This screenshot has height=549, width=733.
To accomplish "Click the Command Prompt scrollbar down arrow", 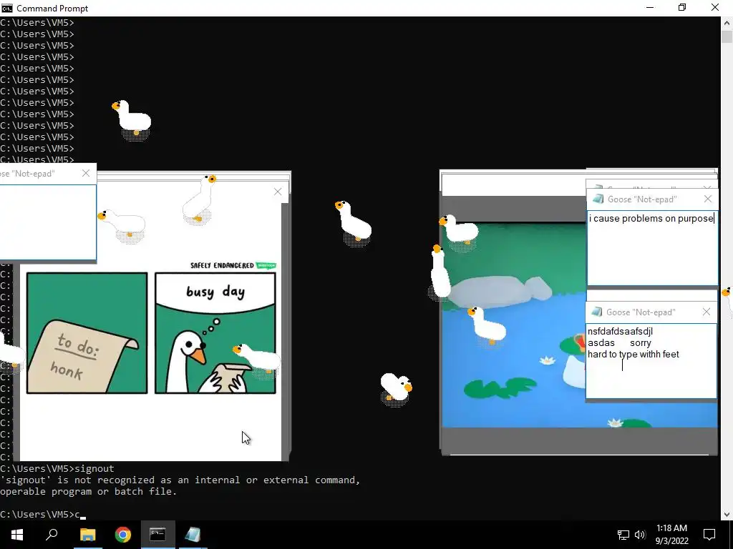I will 727,515.
